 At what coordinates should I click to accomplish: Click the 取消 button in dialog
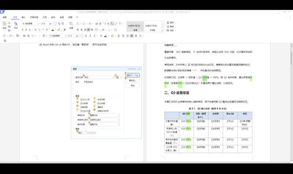[133, 86]
